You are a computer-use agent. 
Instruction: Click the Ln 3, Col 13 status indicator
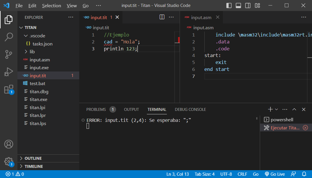point(178,174)
